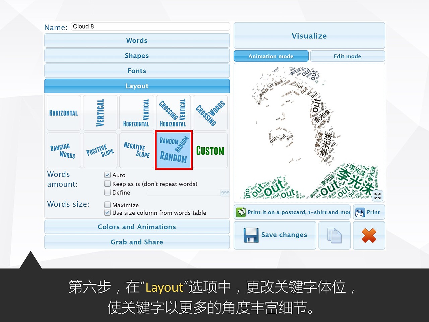Select the Dancing Words layout
429x322 pixels.
click(x=64, y=150)
